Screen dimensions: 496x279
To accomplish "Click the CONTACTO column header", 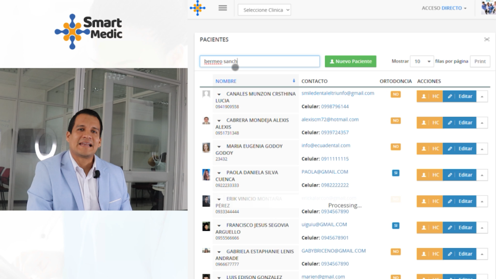I will 314,81.
